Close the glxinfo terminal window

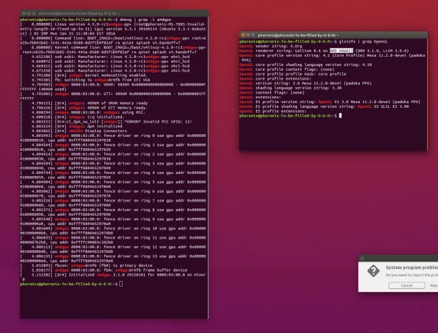tap(243, 35)
